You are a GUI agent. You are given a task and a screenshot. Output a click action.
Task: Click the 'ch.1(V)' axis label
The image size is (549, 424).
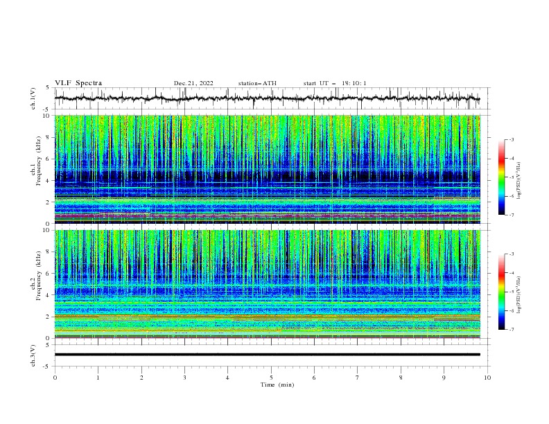pyautogui.click(x=33, y=98)
